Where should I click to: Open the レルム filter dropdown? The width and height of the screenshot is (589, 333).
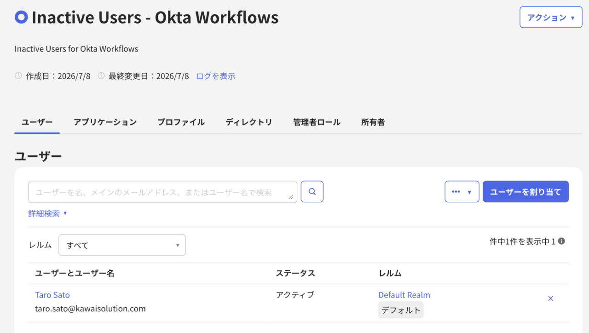click(122, 245)
